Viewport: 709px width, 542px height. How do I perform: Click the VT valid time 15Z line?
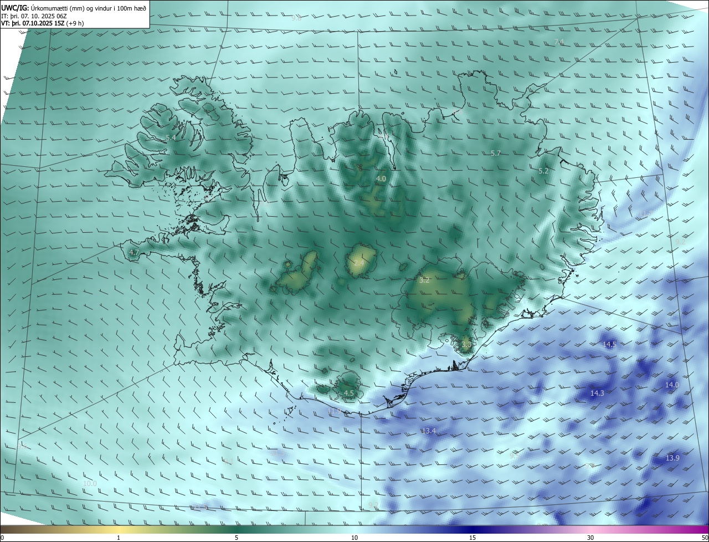(x=43, y=23)
